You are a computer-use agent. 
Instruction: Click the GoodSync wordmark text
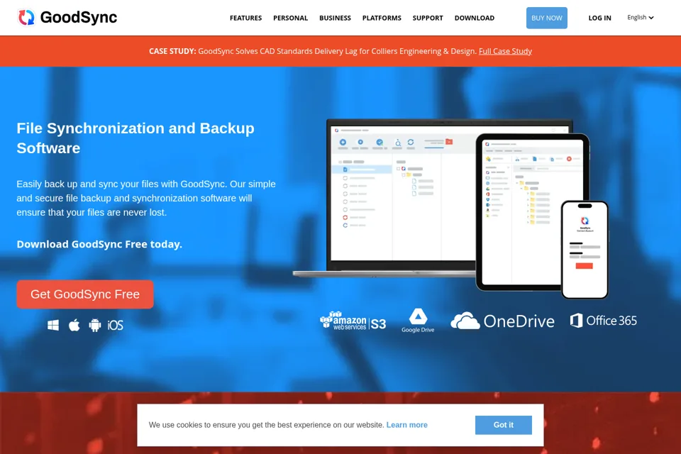click(x=79, y=17)
